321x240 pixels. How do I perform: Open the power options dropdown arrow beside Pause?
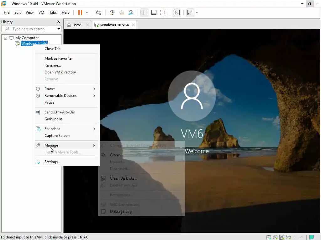[x=87, y=12]
